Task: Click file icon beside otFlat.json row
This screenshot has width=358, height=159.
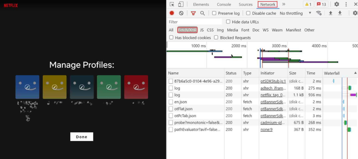Action: coord(171,109)
